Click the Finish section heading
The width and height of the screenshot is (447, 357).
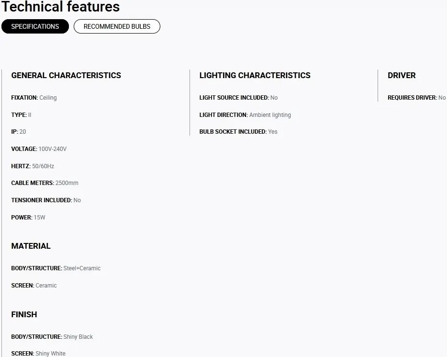coord(24,314)
